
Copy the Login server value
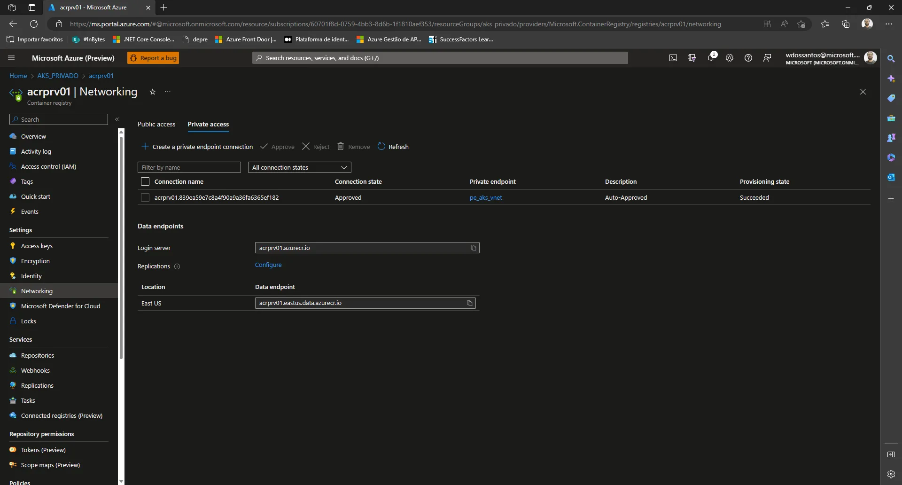[474, 248]
